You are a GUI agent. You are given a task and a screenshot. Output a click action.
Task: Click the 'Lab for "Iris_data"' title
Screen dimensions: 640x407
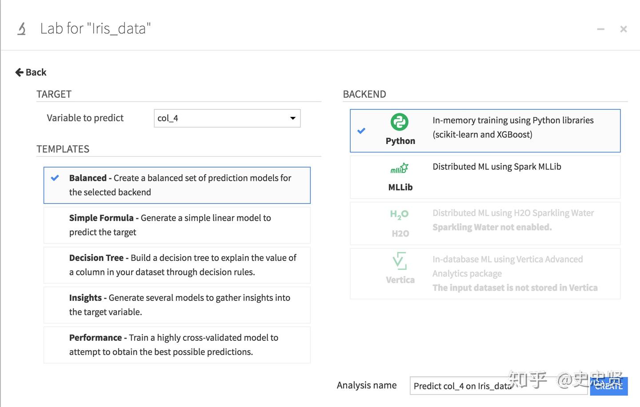click(96, 28)
